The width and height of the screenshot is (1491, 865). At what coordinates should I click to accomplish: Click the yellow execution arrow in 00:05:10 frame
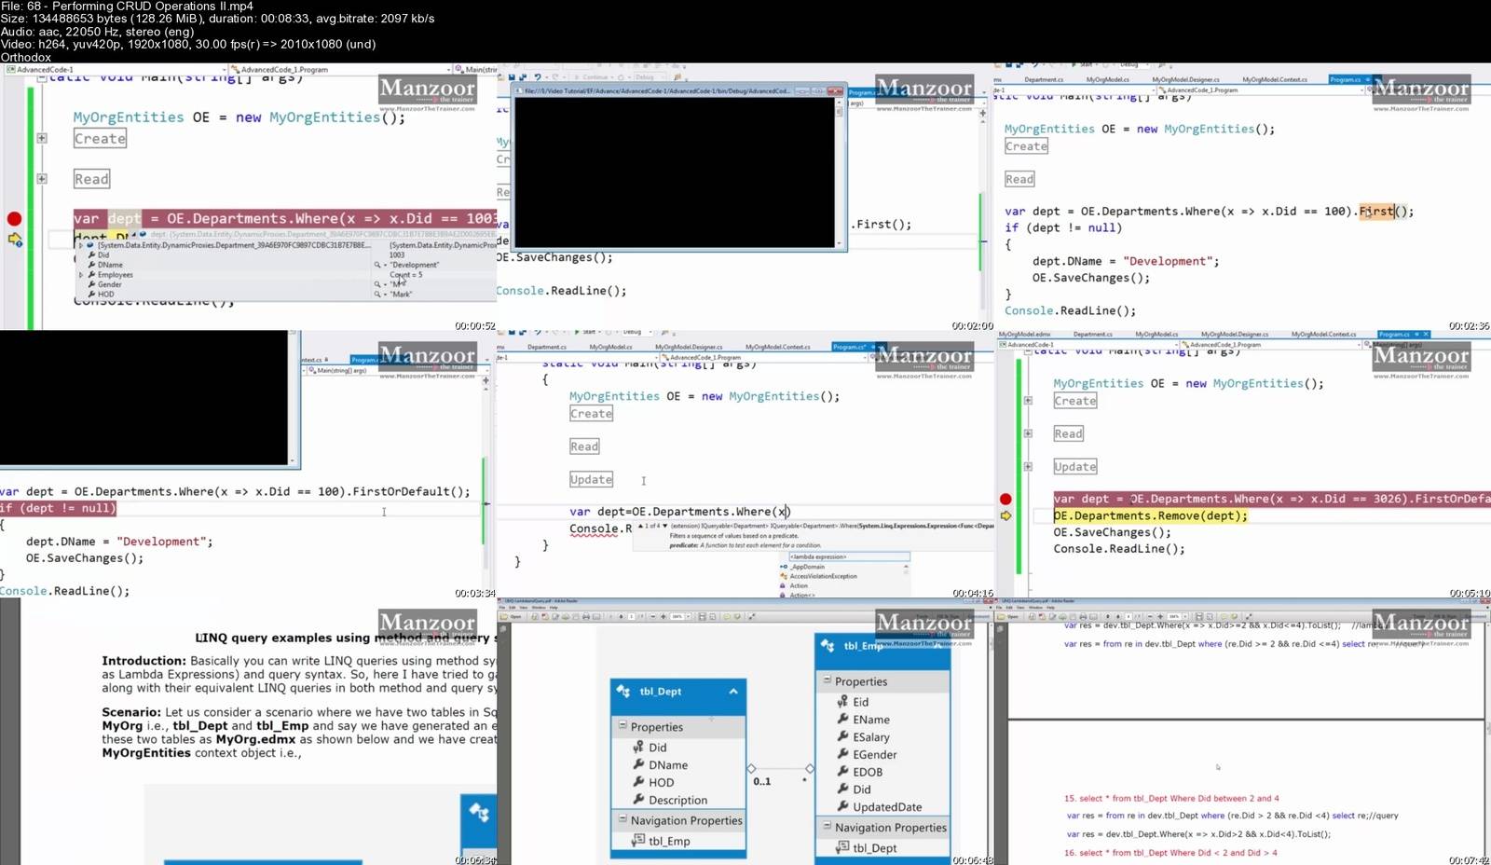pos(1005,515)
